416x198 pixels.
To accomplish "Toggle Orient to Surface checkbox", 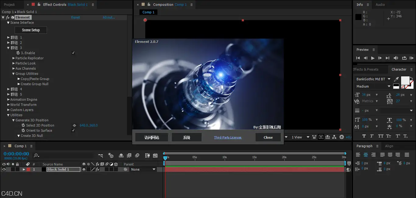I will [x=73, y=130].
